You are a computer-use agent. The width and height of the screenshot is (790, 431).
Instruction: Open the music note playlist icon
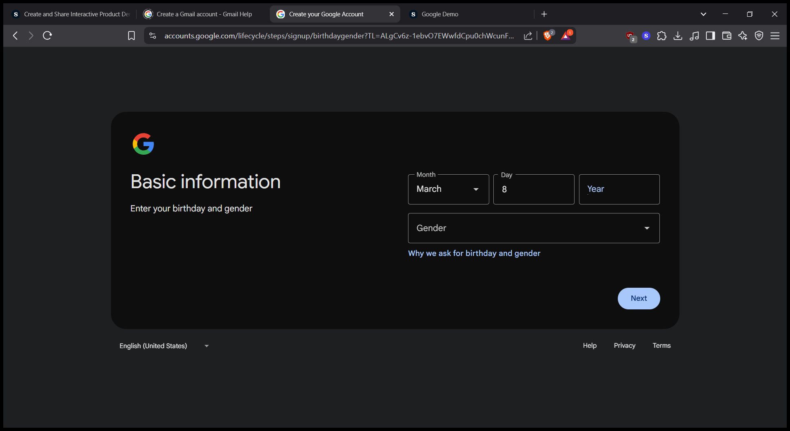pyautogui.click(x=694, y=36)
